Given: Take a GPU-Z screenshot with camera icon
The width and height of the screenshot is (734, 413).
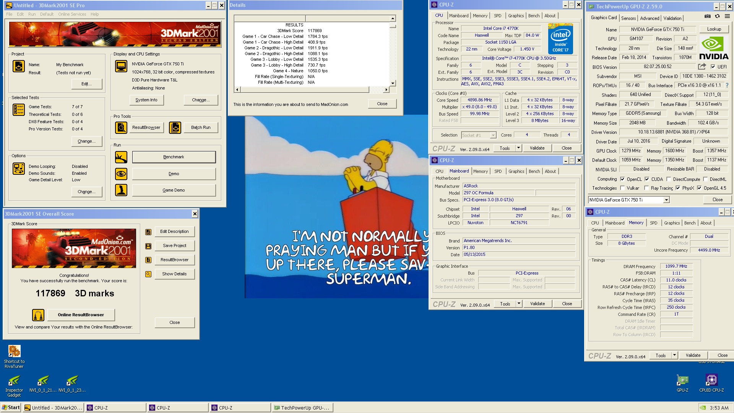Looking at the screenshot, I should 708,16.
